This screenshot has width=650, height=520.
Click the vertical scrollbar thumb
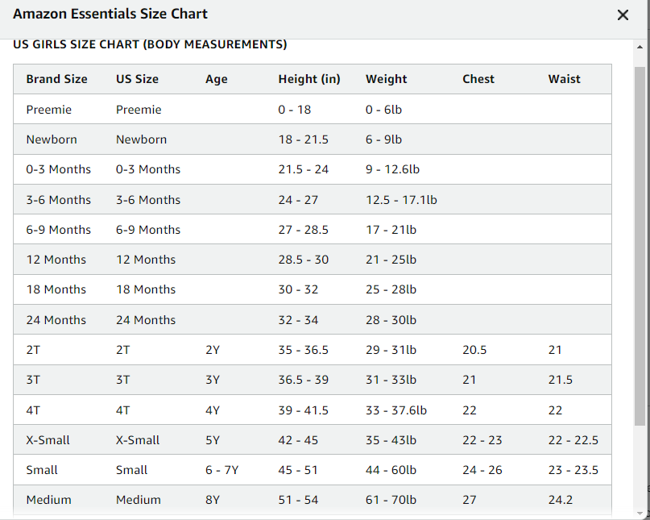pos(640,246)
